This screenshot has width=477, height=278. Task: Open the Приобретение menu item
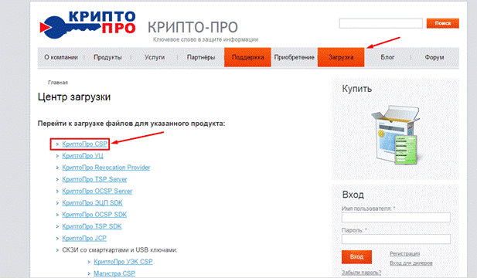tap(295, 57)
